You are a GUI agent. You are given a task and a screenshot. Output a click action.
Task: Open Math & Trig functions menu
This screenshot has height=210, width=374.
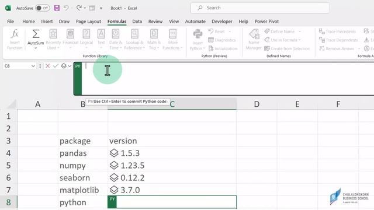click(154, 40)
